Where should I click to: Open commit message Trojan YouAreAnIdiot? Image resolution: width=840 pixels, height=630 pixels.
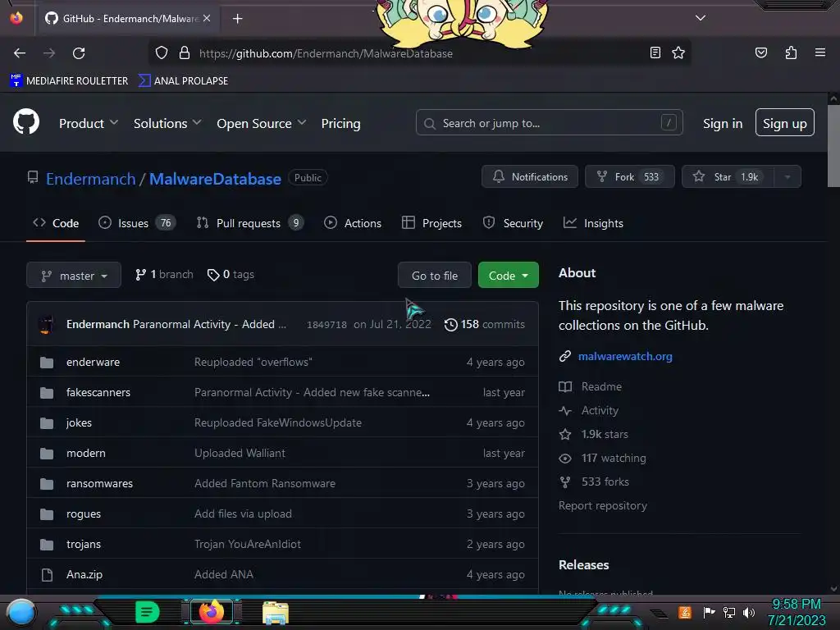(248, 545)
